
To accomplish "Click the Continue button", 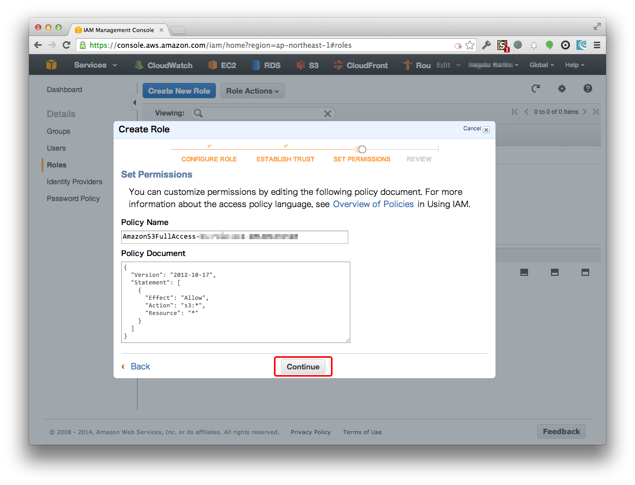I will 303,367.
